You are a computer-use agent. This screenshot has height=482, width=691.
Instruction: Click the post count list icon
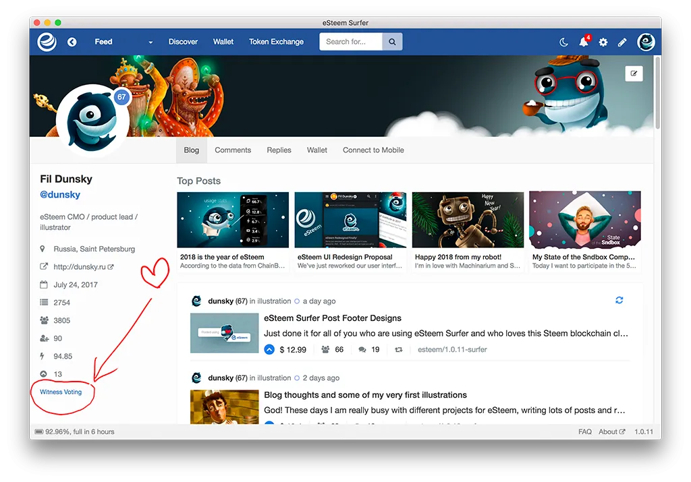coord(44,303)
